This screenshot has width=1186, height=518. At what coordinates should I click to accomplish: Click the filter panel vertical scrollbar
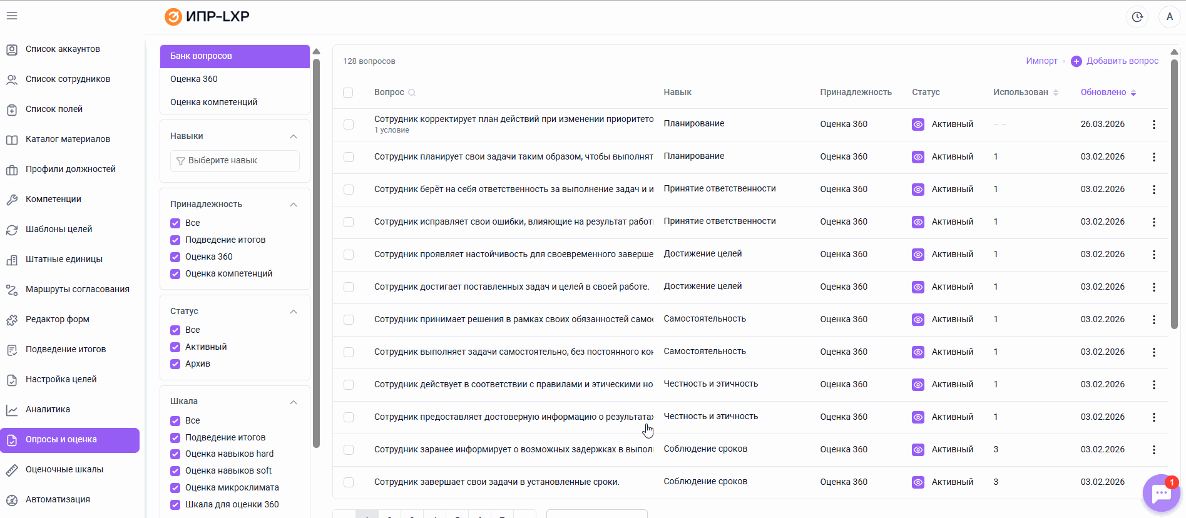click(316, 253)
